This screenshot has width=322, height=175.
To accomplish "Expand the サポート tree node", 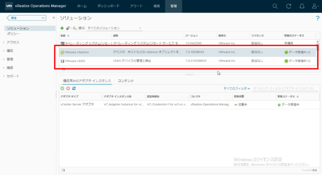I will pos(3,76).
